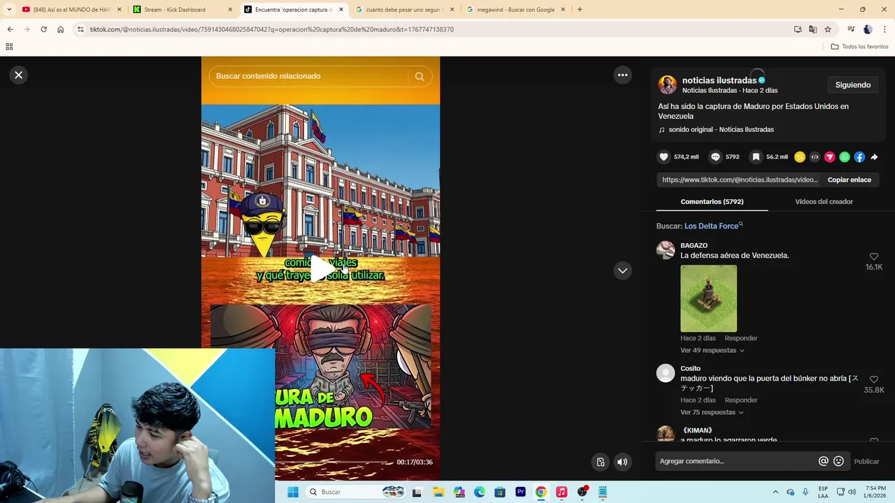The width and height of the screenshot is (895, 503).
Task: Open Todos los favoritos folder
Action: click(859, 47)
